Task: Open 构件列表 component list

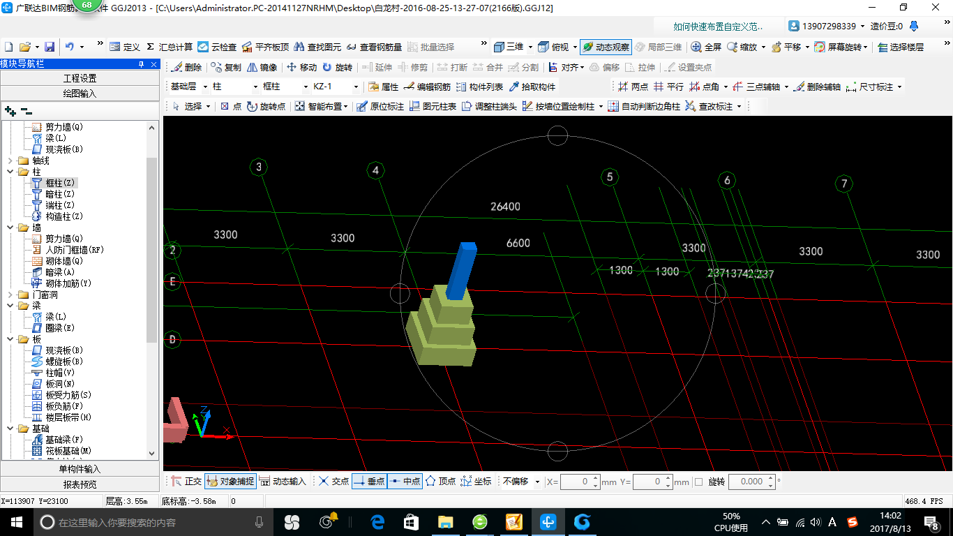Action: click(x=479, y=87)
